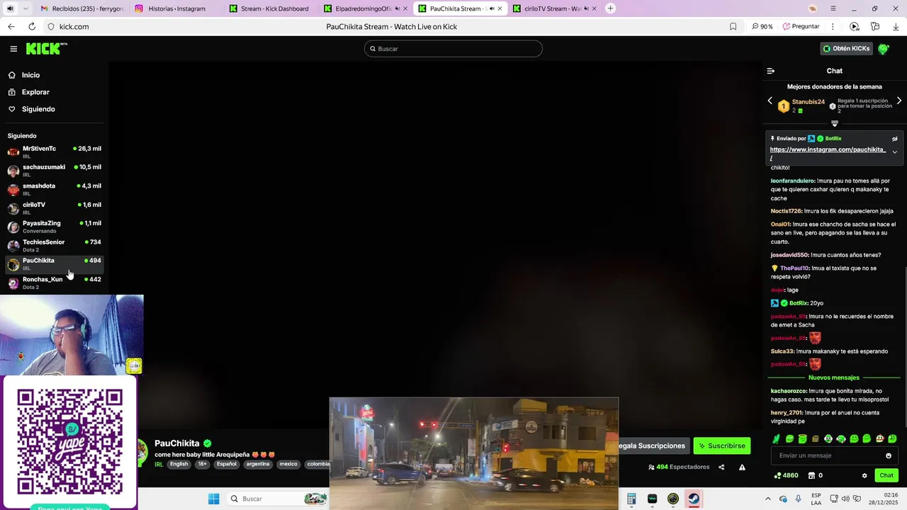Go to Inicio in the sidebar

click(x=30, y=75)
